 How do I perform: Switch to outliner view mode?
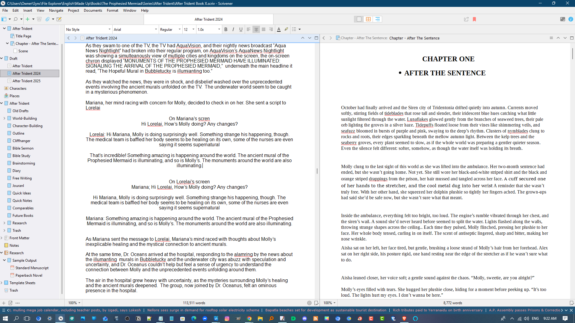(x=378, y=19)
